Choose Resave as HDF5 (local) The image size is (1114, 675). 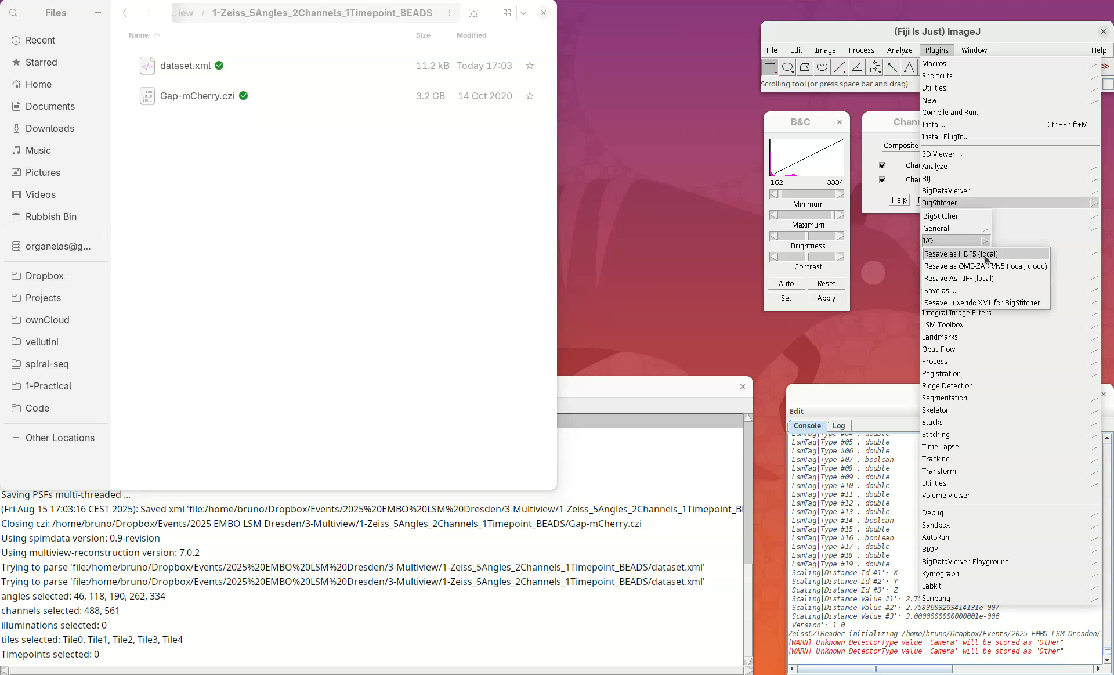[x=961, y=254]
